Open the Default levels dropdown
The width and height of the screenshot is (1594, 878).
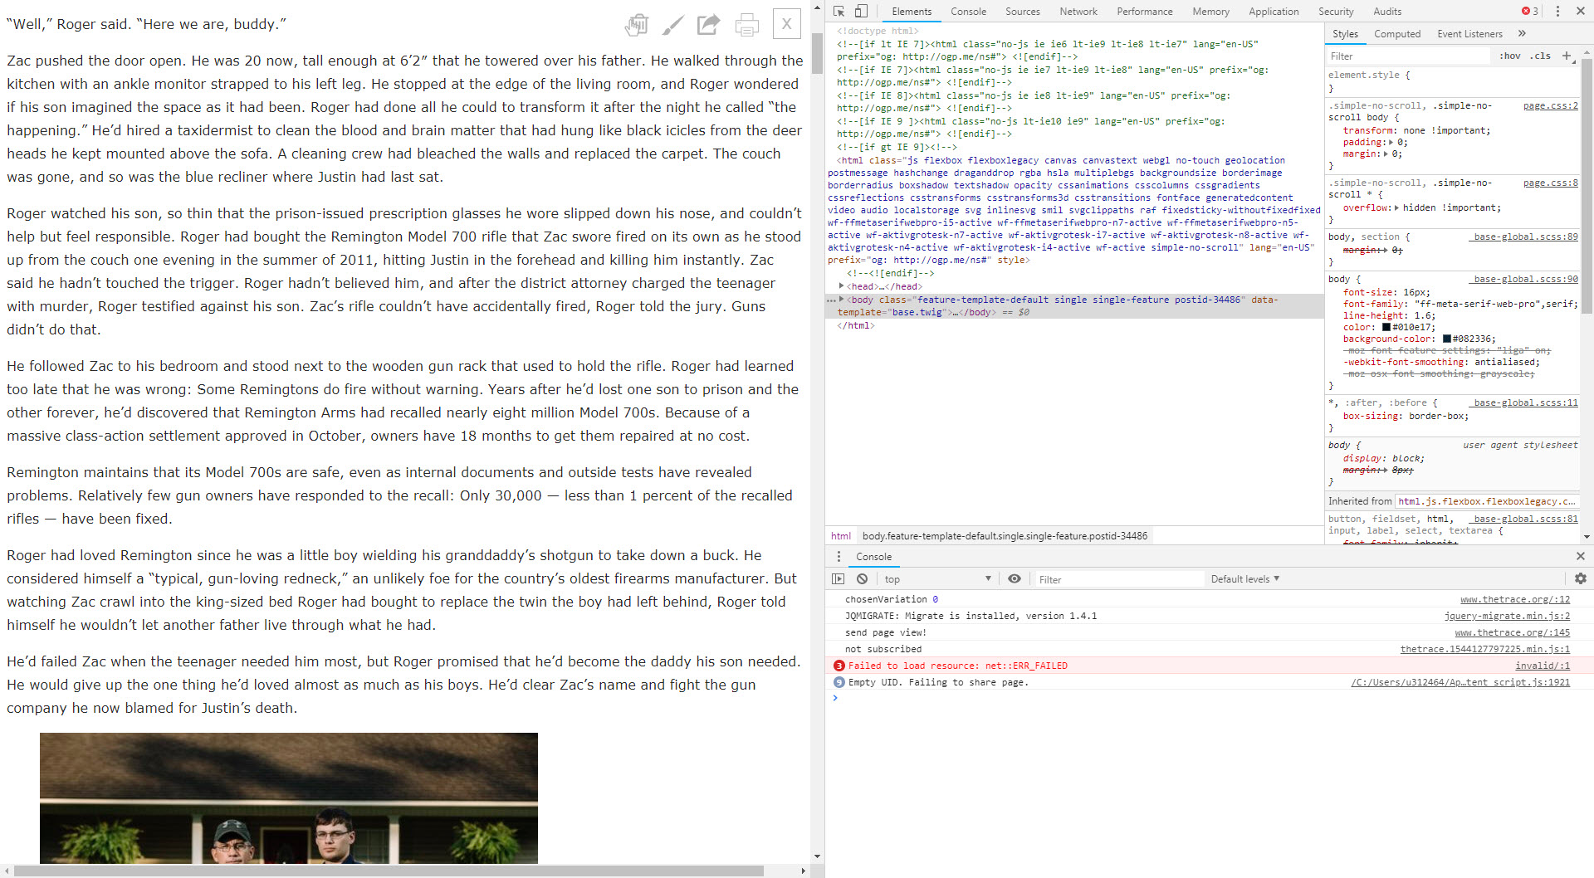[x=1244, y=579]
